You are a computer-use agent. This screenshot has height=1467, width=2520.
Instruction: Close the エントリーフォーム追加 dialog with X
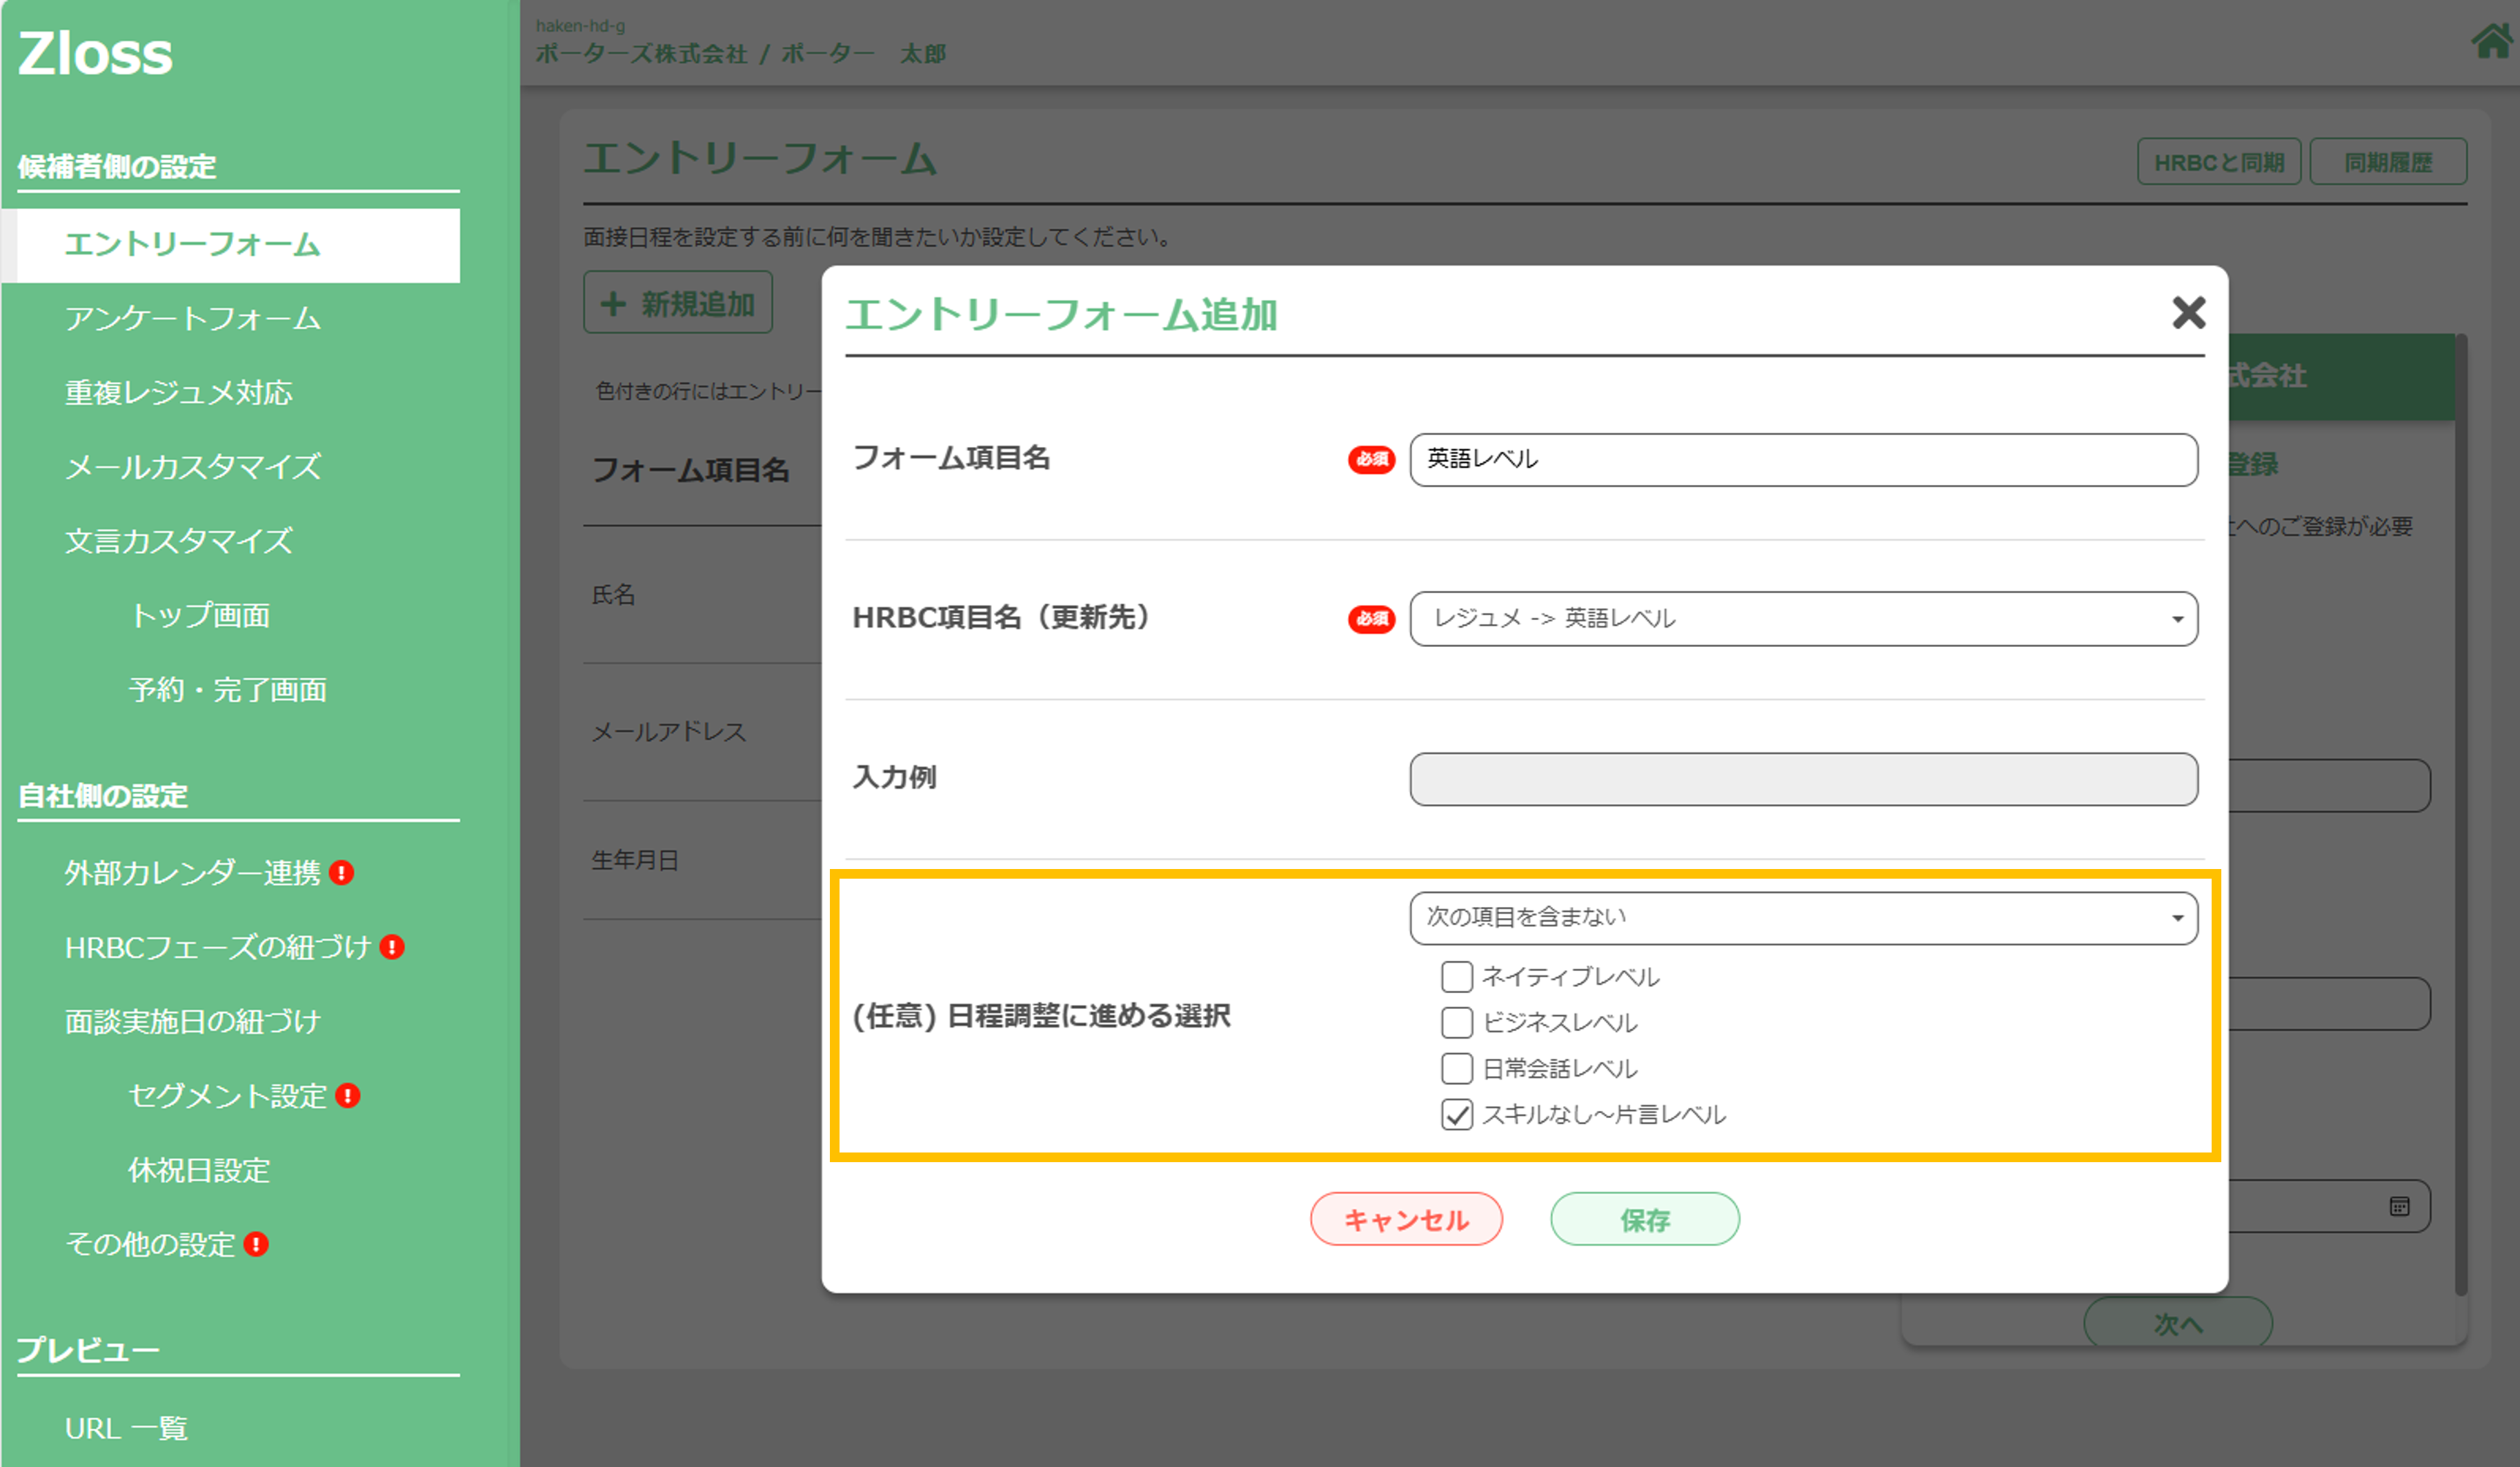coord(2188,313)
